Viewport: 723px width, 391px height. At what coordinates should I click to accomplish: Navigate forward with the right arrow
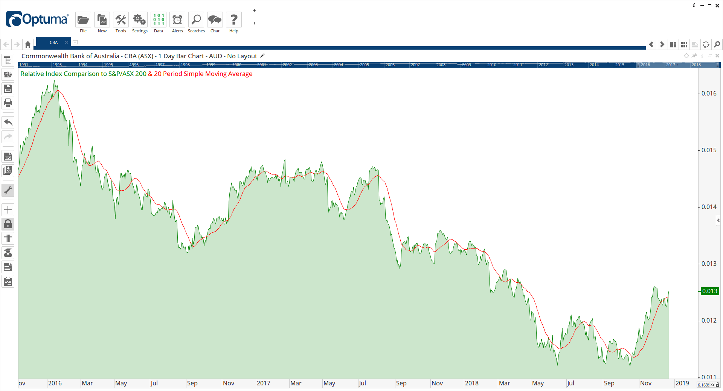click(x=17, y=44)
